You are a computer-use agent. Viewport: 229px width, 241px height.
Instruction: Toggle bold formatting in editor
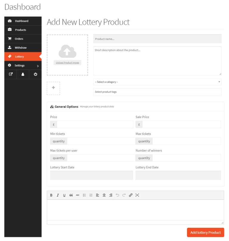[x=51, y=195]
